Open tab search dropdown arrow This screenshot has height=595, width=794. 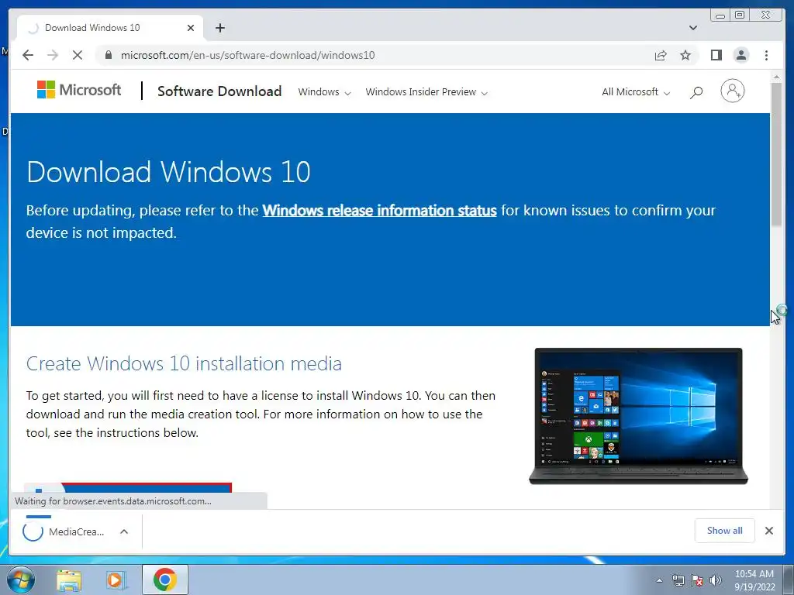692,28
